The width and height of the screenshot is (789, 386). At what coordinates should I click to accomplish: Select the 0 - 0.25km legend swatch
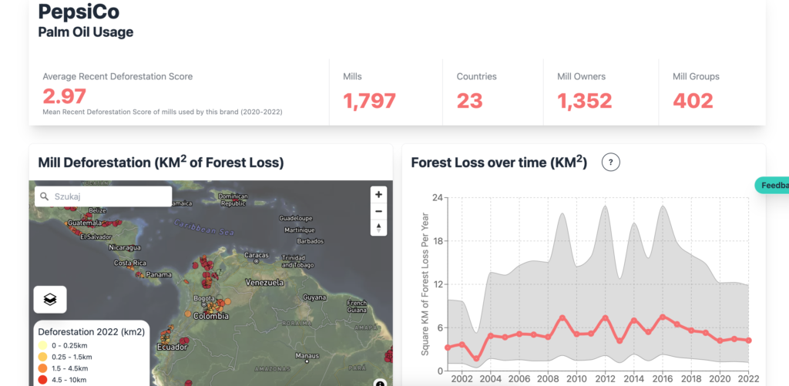(x=43, y=346)
